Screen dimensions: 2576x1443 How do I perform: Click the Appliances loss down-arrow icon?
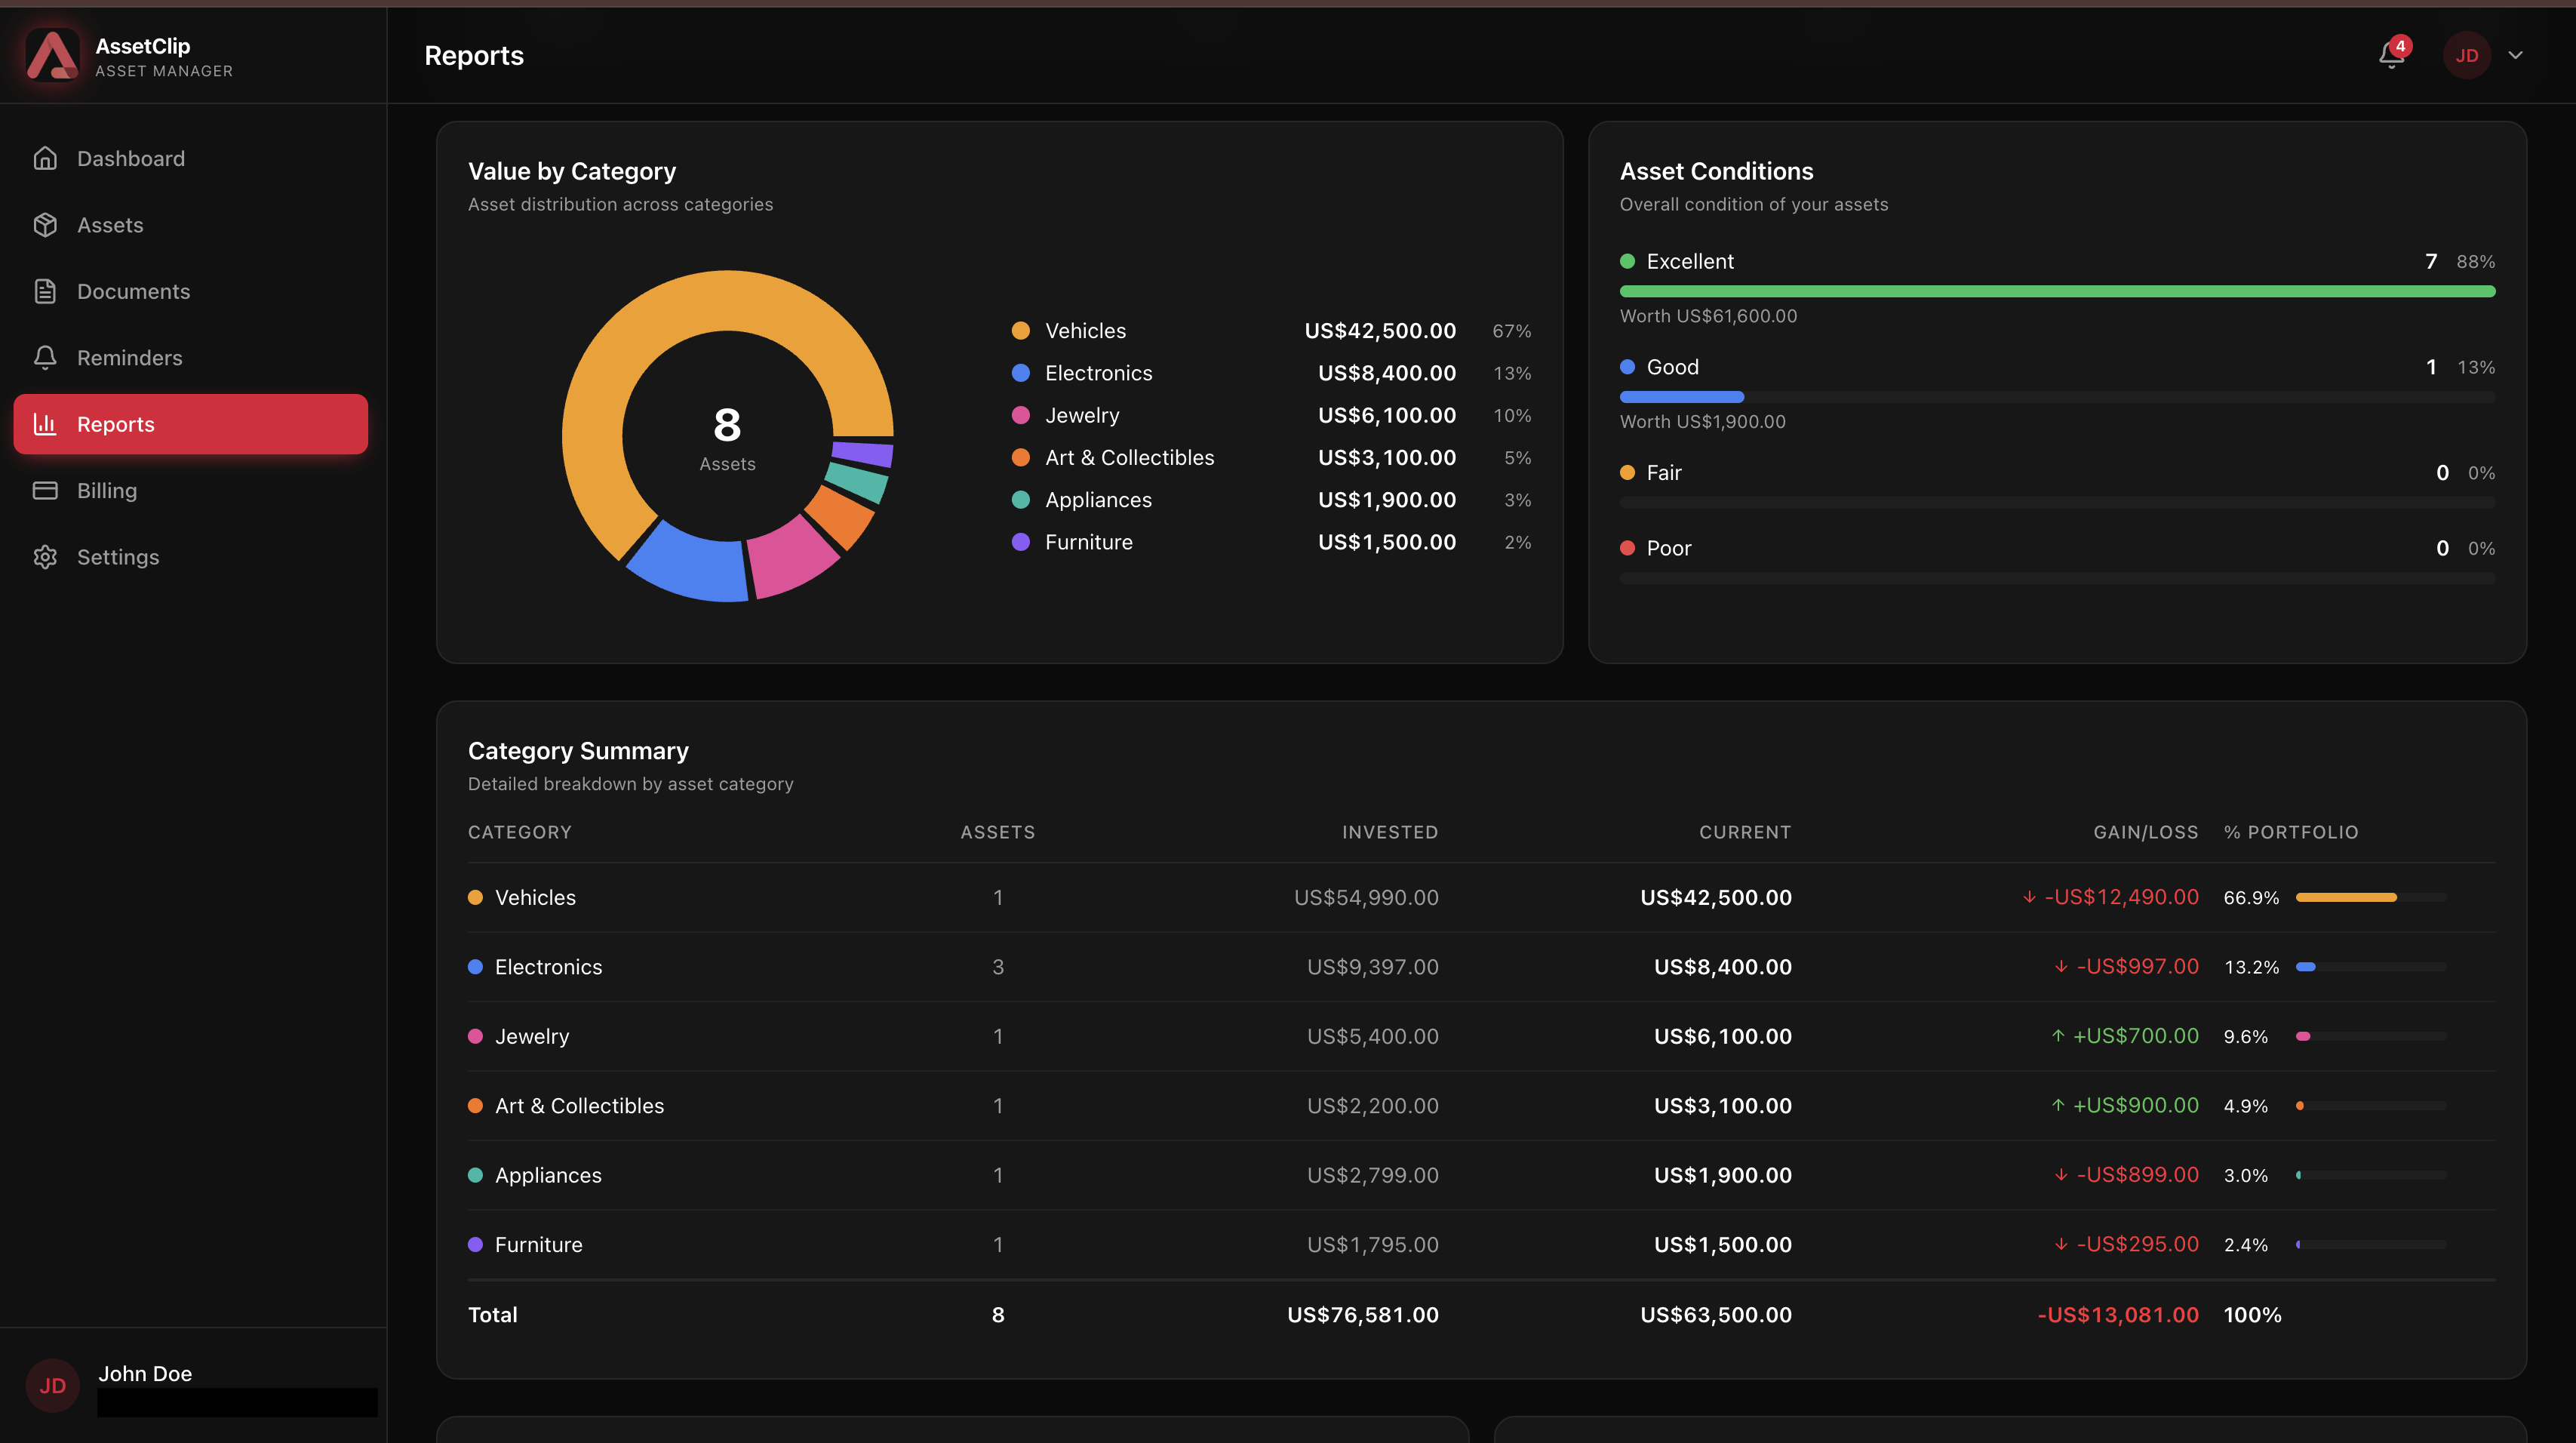point(2061,1175)
